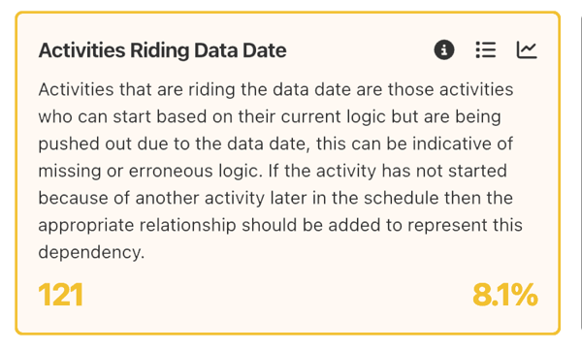Image resolution: width=582 pixels, height=350 pixels.
Task: Click the Activities Riding Data Date title
Action: [162, 50]
